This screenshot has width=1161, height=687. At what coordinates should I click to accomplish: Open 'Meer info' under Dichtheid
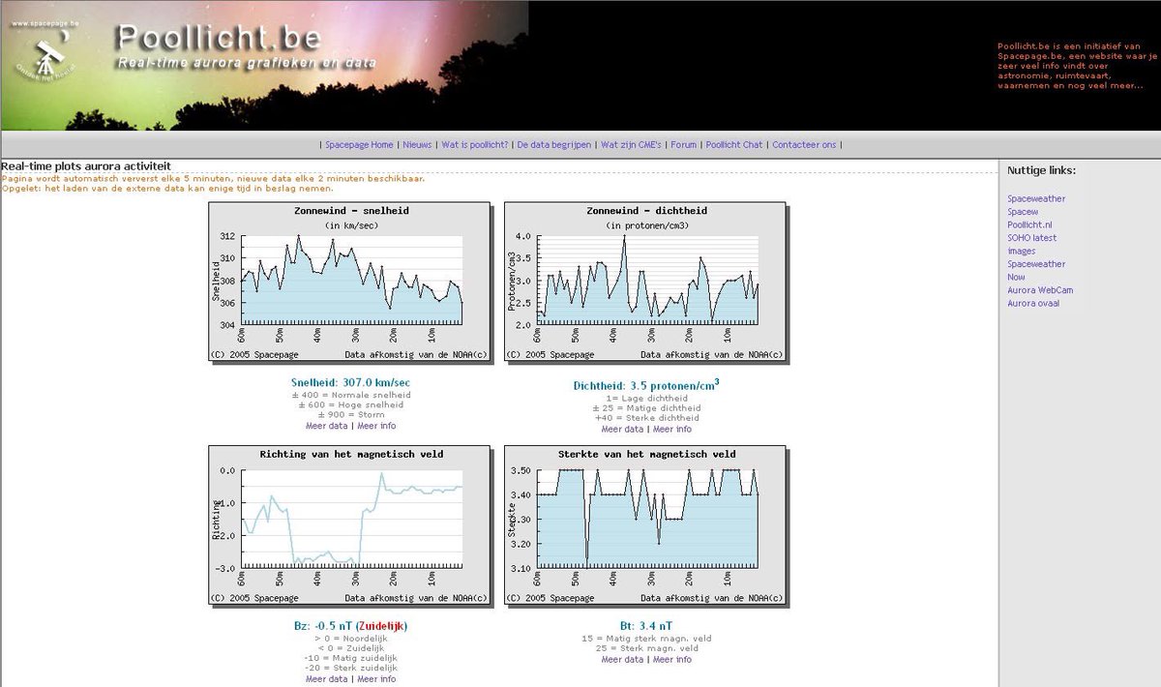[672, 429]
